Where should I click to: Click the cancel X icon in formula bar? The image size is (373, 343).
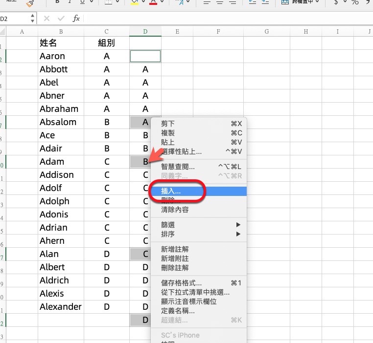pos(47,18)
